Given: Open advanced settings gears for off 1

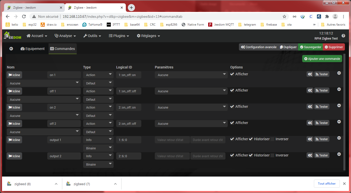Looking at the screenshot, I should click(310, 91).
